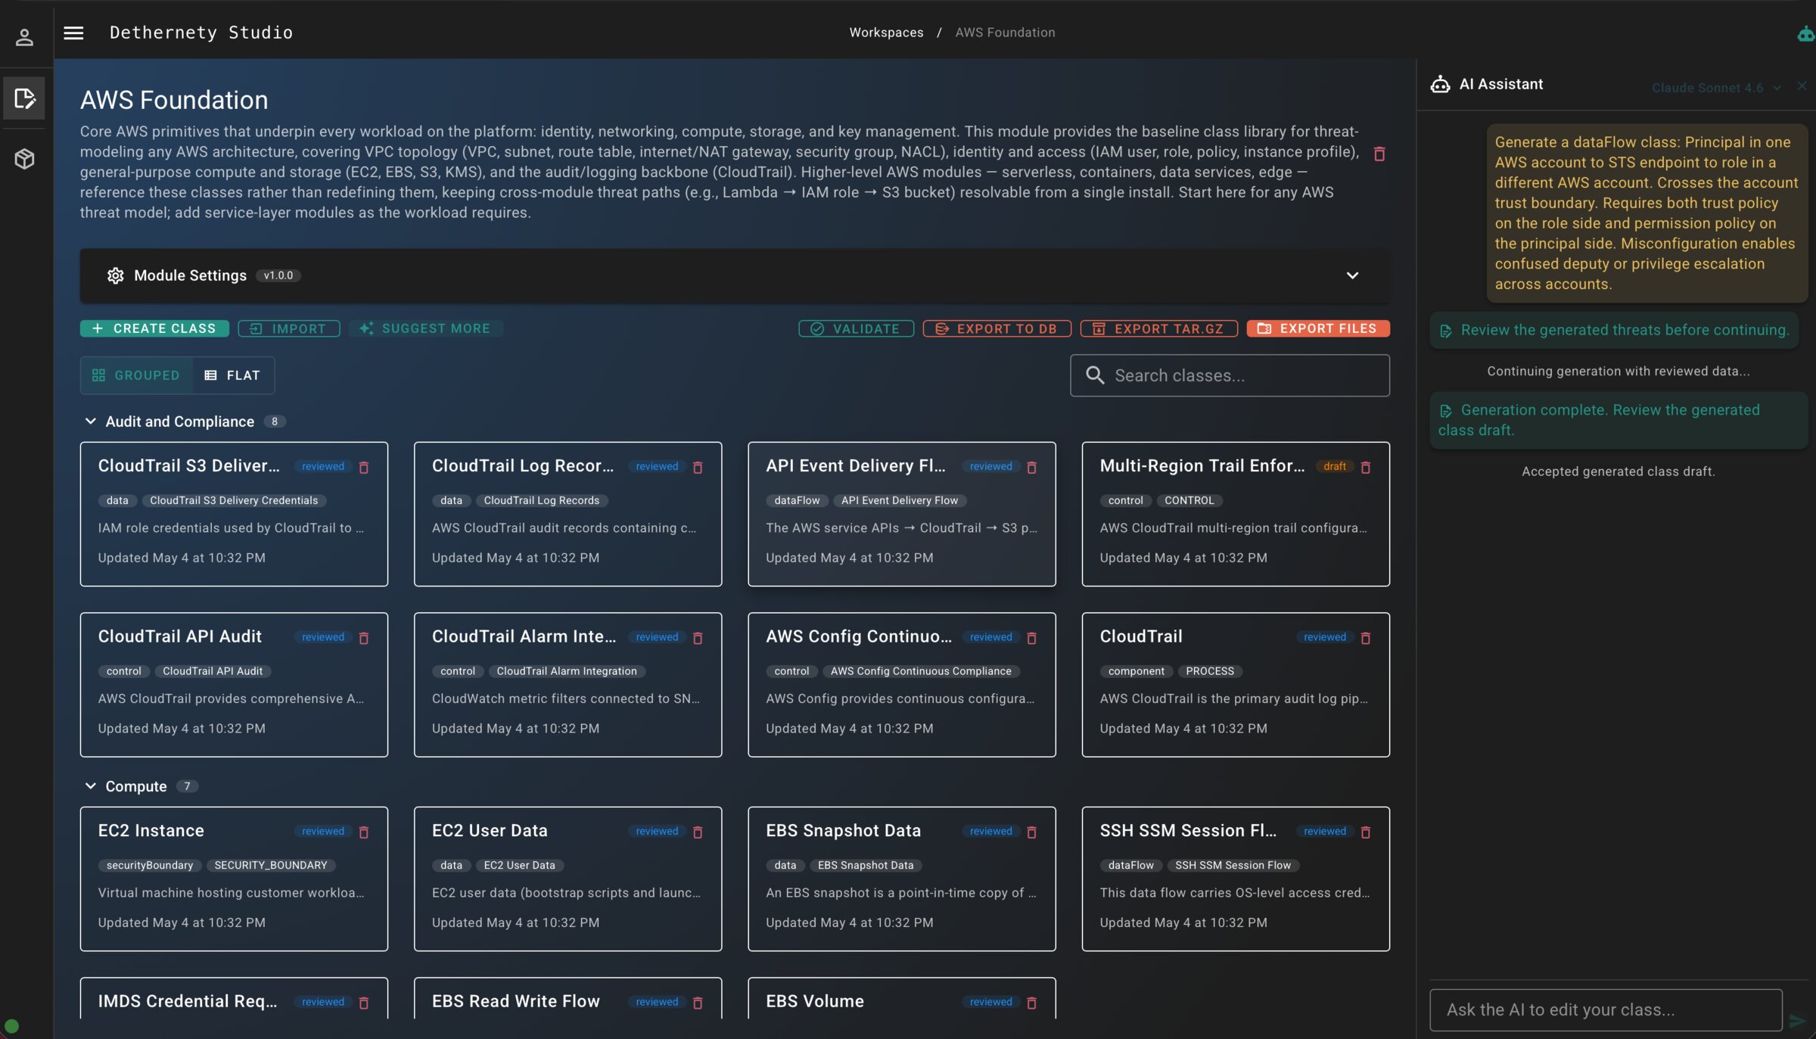This screenshot has width=1816, height=1039.
Task: Click EXPORT TO DB button
Action: pyautogui.click(x=997, y=328)
